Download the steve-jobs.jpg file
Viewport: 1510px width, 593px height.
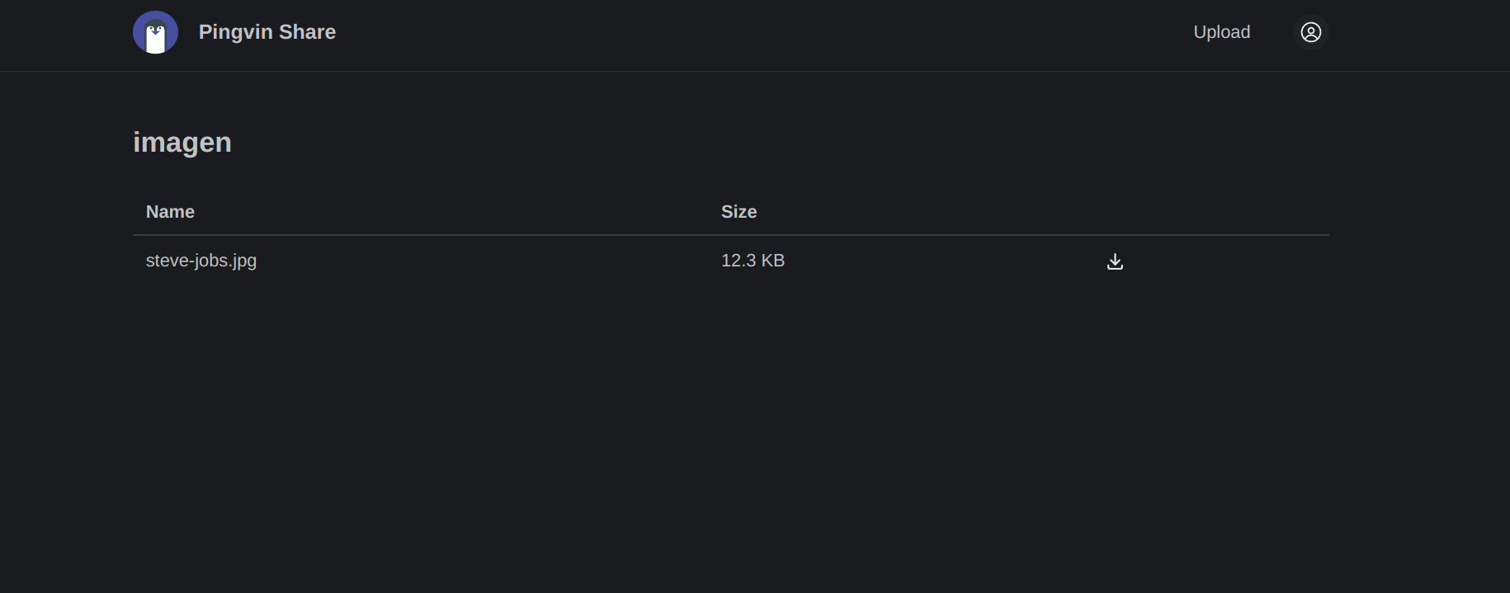[1115, 261]
